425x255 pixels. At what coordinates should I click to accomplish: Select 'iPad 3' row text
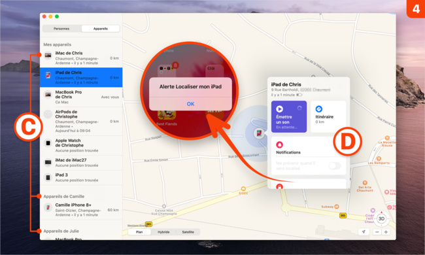click(61, 175)
